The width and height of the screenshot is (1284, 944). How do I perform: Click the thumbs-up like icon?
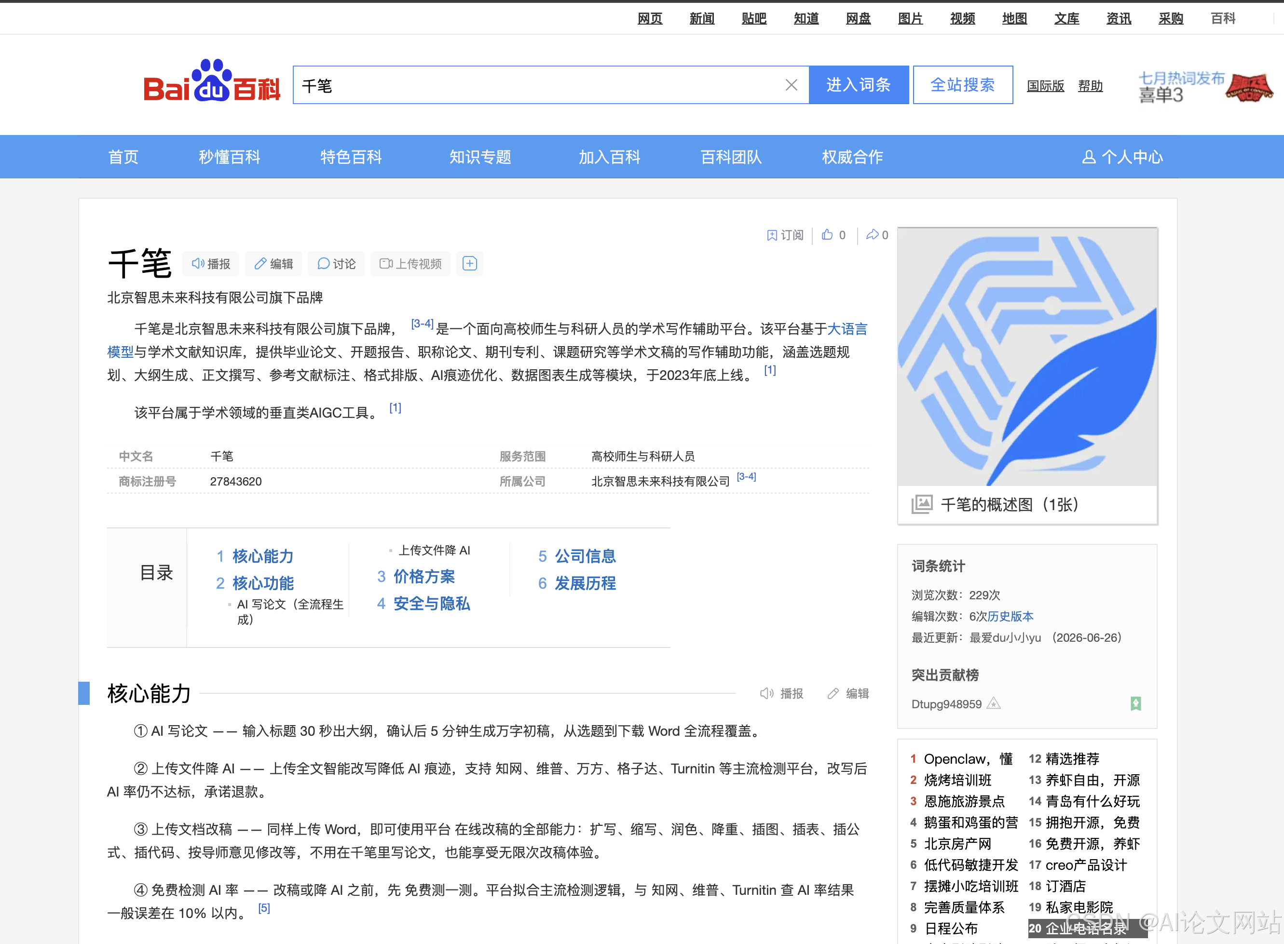click(x=827, y=235)
